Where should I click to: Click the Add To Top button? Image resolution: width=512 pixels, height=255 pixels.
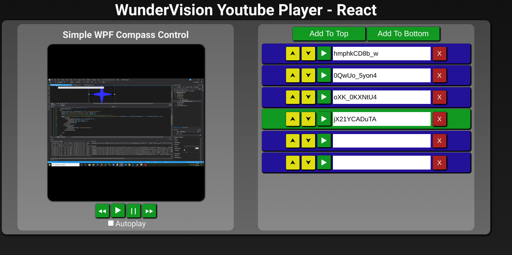[329, 34]
